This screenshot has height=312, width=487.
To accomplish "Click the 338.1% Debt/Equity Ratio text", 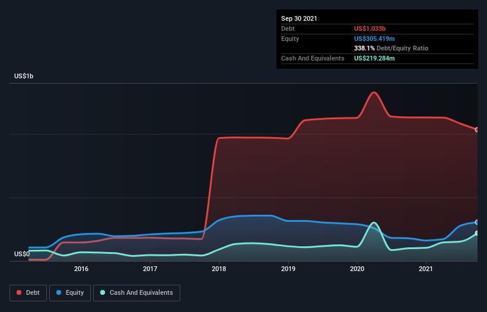I will pyautogui.click(x=391, y=48).
